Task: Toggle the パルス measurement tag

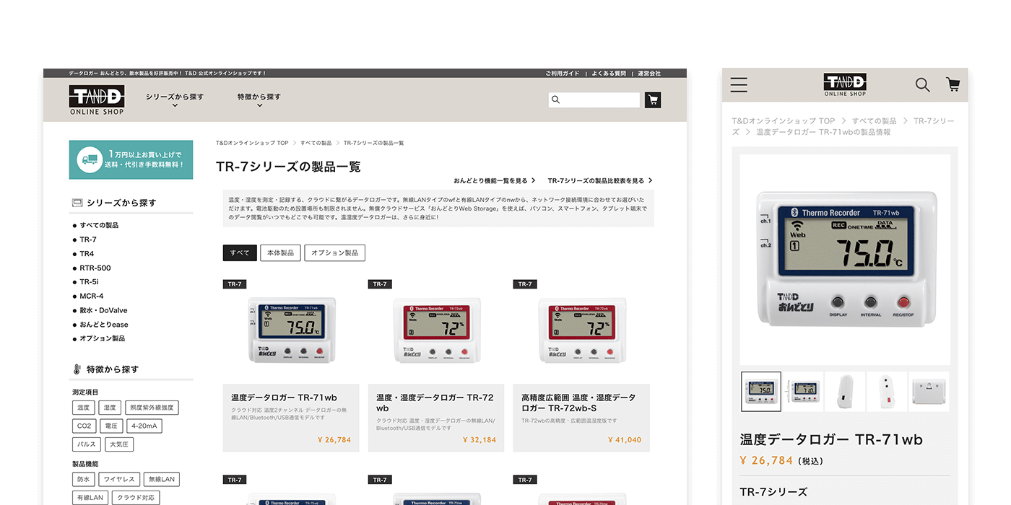Action: (x=87, y=444)
